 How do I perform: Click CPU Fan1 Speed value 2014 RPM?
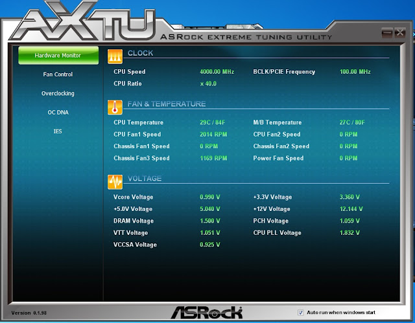[x=213, y=135]
